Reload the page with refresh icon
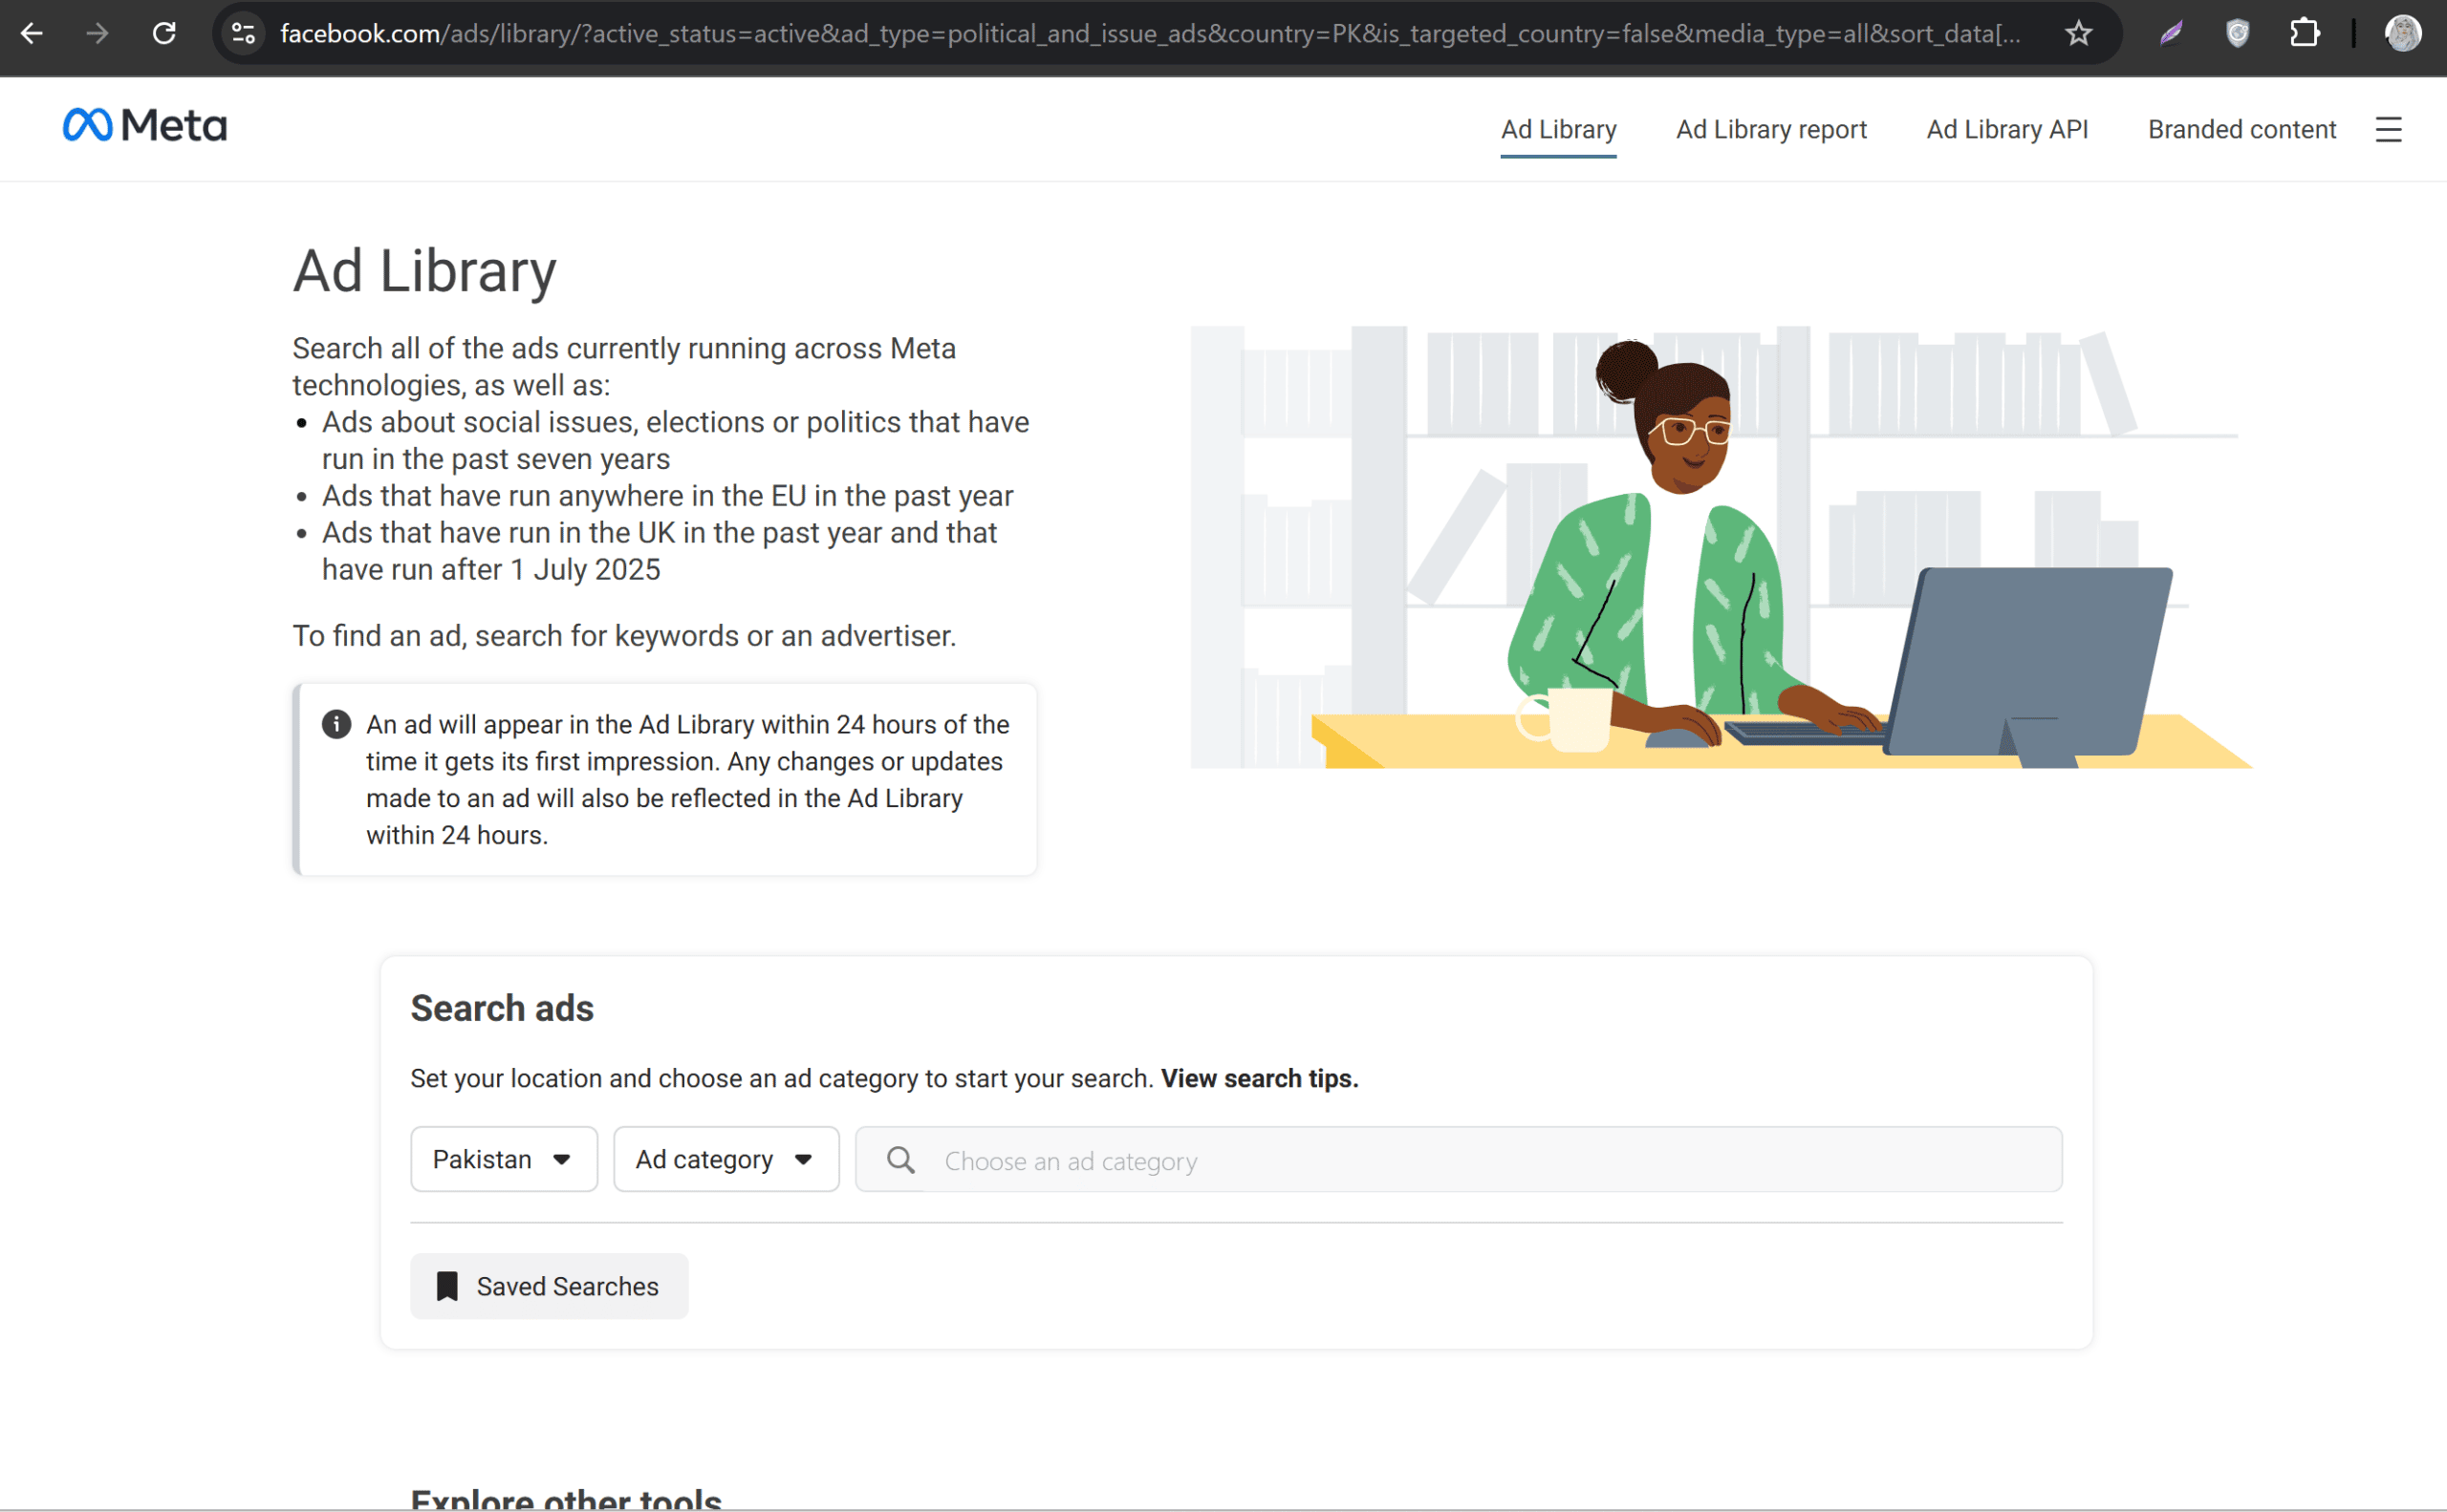 pos(164,33)
